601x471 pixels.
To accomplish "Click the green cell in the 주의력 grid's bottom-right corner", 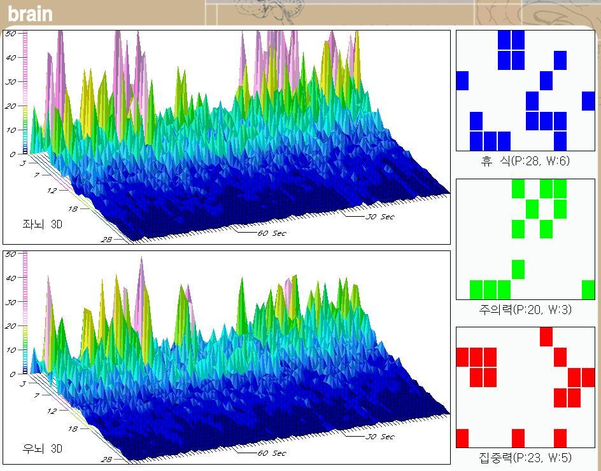I will point(588,290).
